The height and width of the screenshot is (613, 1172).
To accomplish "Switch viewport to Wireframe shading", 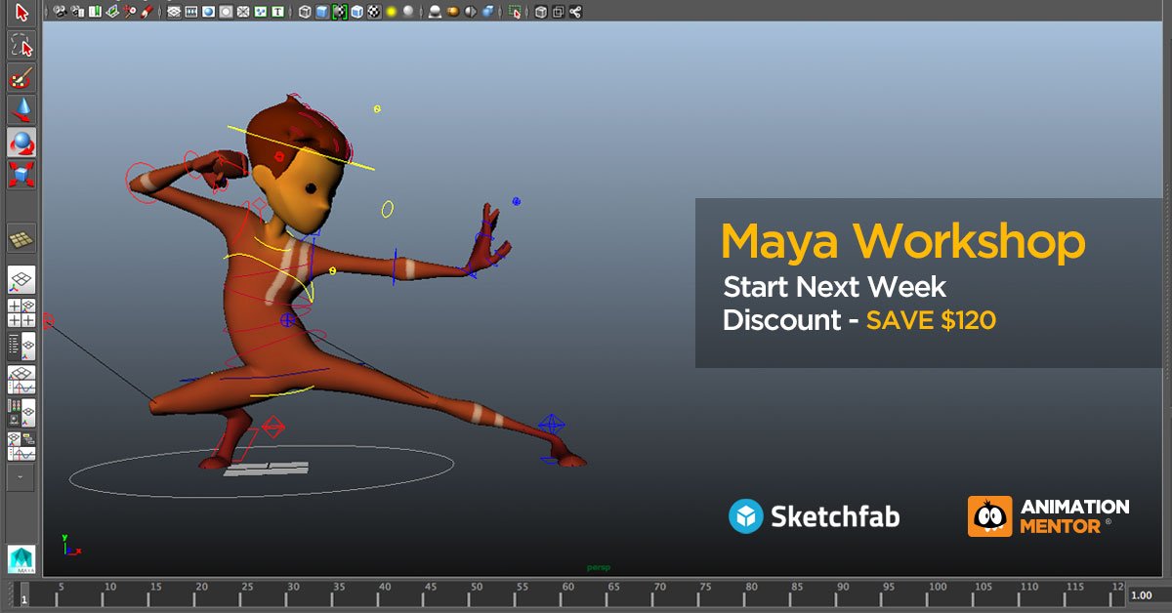I will point(306,12).
